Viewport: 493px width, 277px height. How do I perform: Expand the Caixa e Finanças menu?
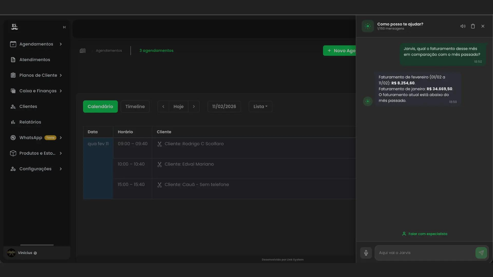pos(61,91)
